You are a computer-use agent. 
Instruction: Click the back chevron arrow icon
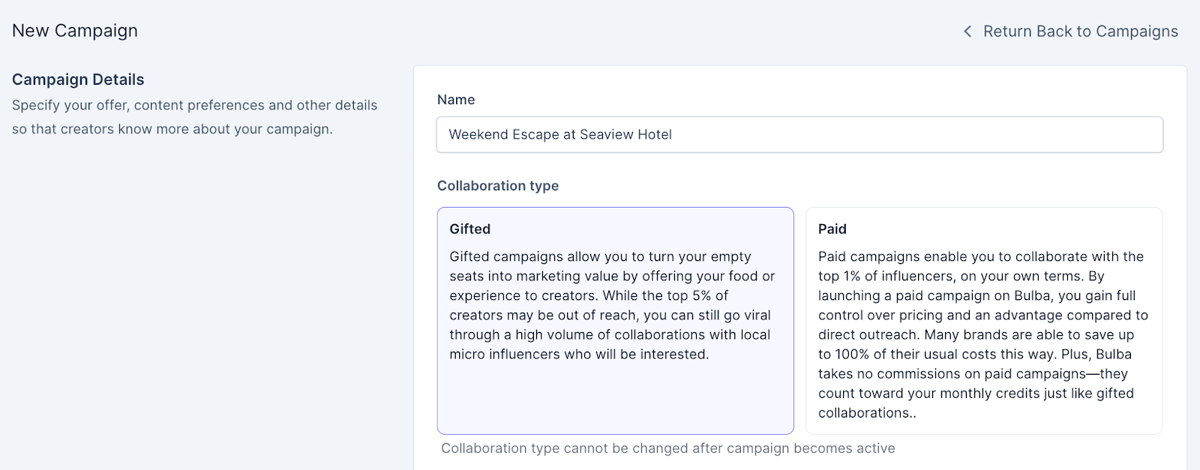[967, 31]
